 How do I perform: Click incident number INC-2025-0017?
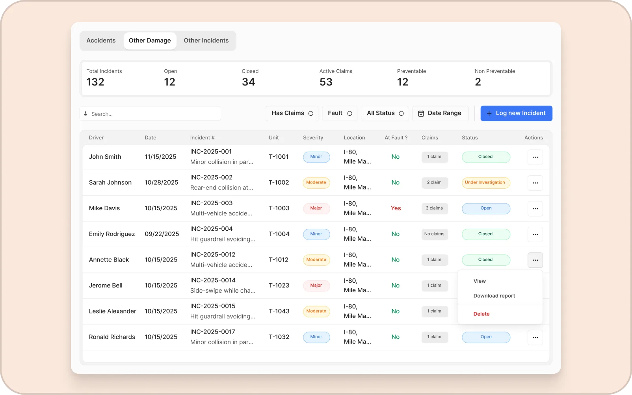(213, 332)
